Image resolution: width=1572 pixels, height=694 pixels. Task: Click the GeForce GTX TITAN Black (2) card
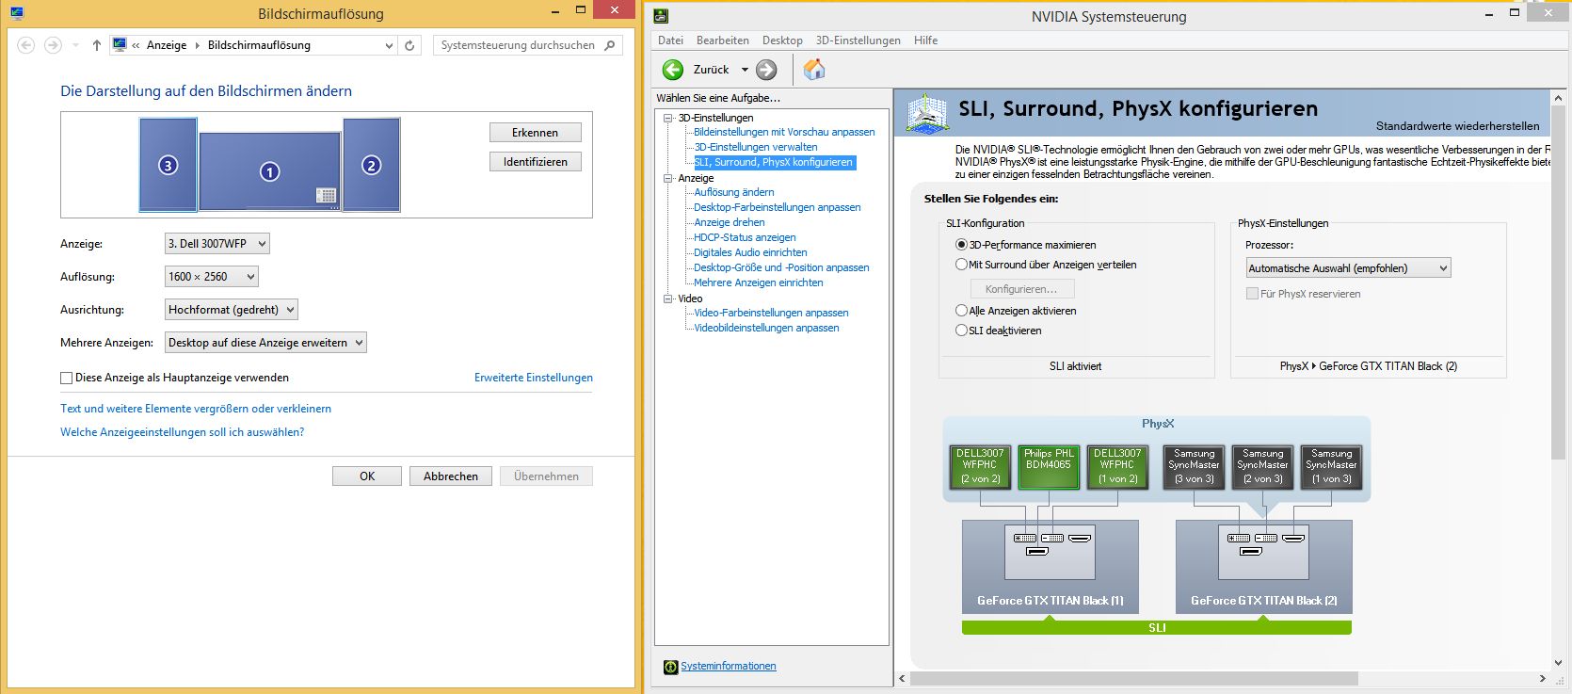(x=1263, y=567)
